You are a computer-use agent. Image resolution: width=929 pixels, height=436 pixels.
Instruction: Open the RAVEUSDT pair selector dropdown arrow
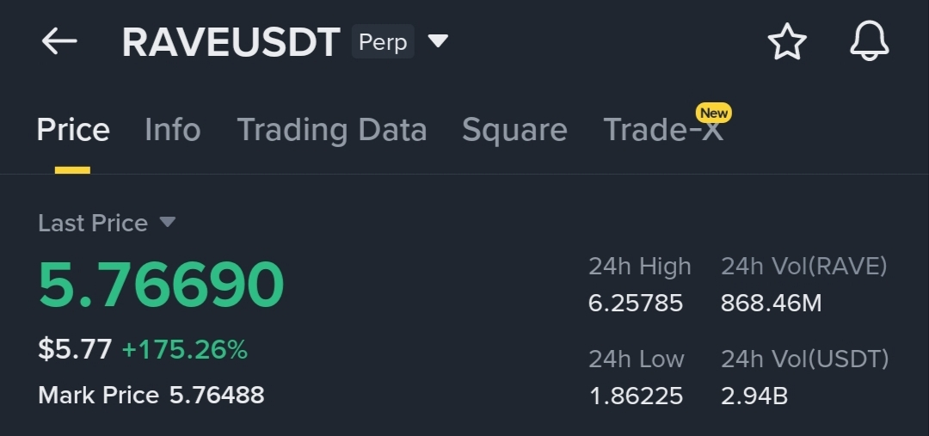(438, 40)
